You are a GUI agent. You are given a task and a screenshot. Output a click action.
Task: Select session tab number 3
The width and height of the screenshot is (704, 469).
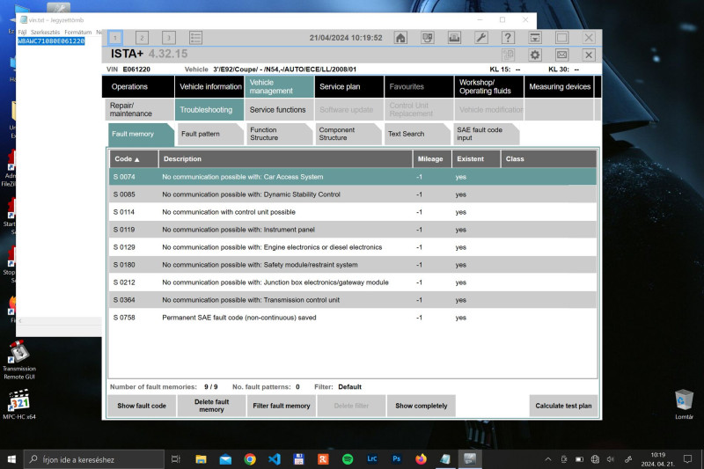pyautogui.click(x=169, y=38)
